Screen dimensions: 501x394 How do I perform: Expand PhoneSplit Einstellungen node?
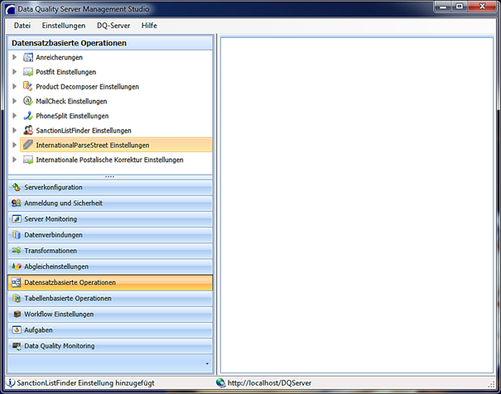click(x=14, y=116)
